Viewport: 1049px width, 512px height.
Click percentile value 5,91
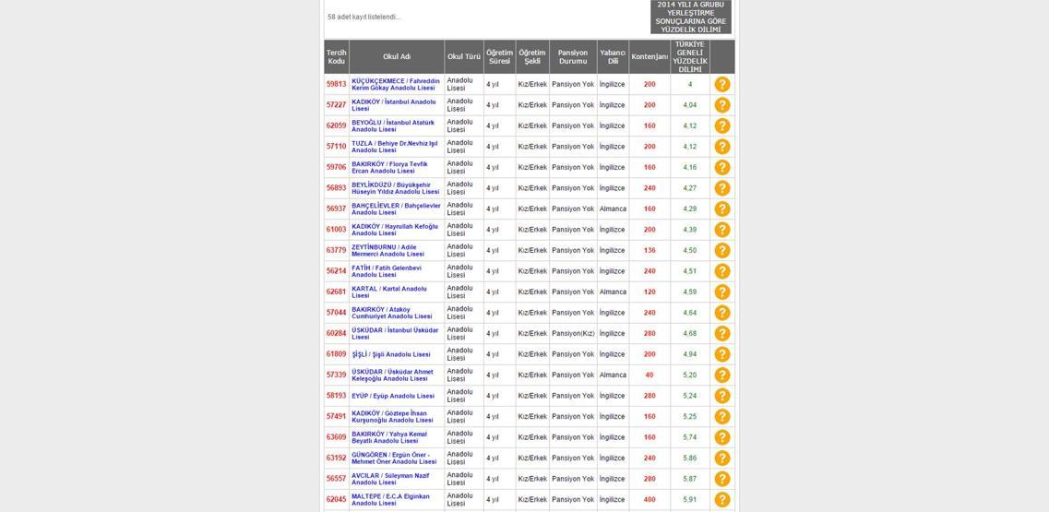point(690,499)
